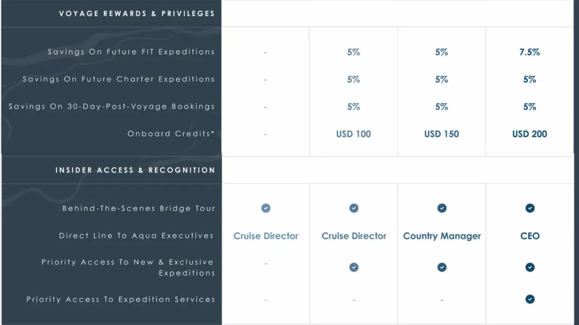Click the New & Exclusive Expeditions checkmark below Country Manager
The image size is (579, 325).
[x=442, y=267]
